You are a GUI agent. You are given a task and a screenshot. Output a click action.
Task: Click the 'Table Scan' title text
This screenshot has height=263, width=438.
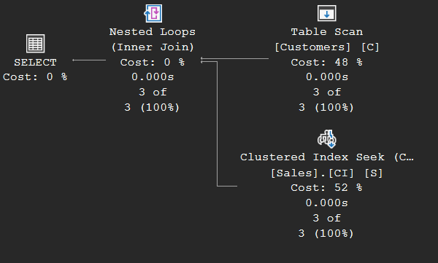coord(327,32)
